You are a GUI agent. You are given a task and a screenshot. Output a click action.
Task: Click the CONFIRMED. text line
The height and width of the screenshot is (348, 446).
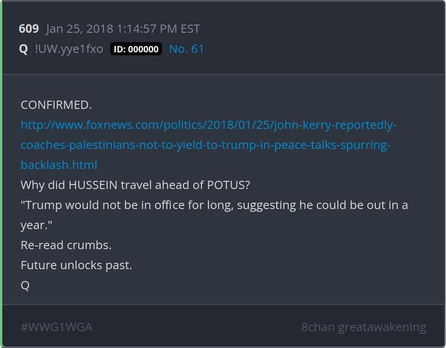point(56,105)
